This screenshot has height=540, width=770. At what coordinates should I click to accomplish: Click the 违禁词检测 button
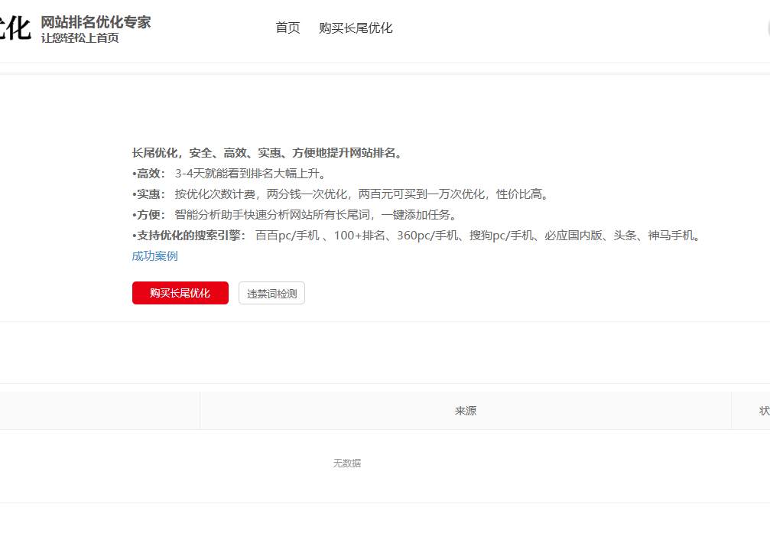click(x=271, y=293)
